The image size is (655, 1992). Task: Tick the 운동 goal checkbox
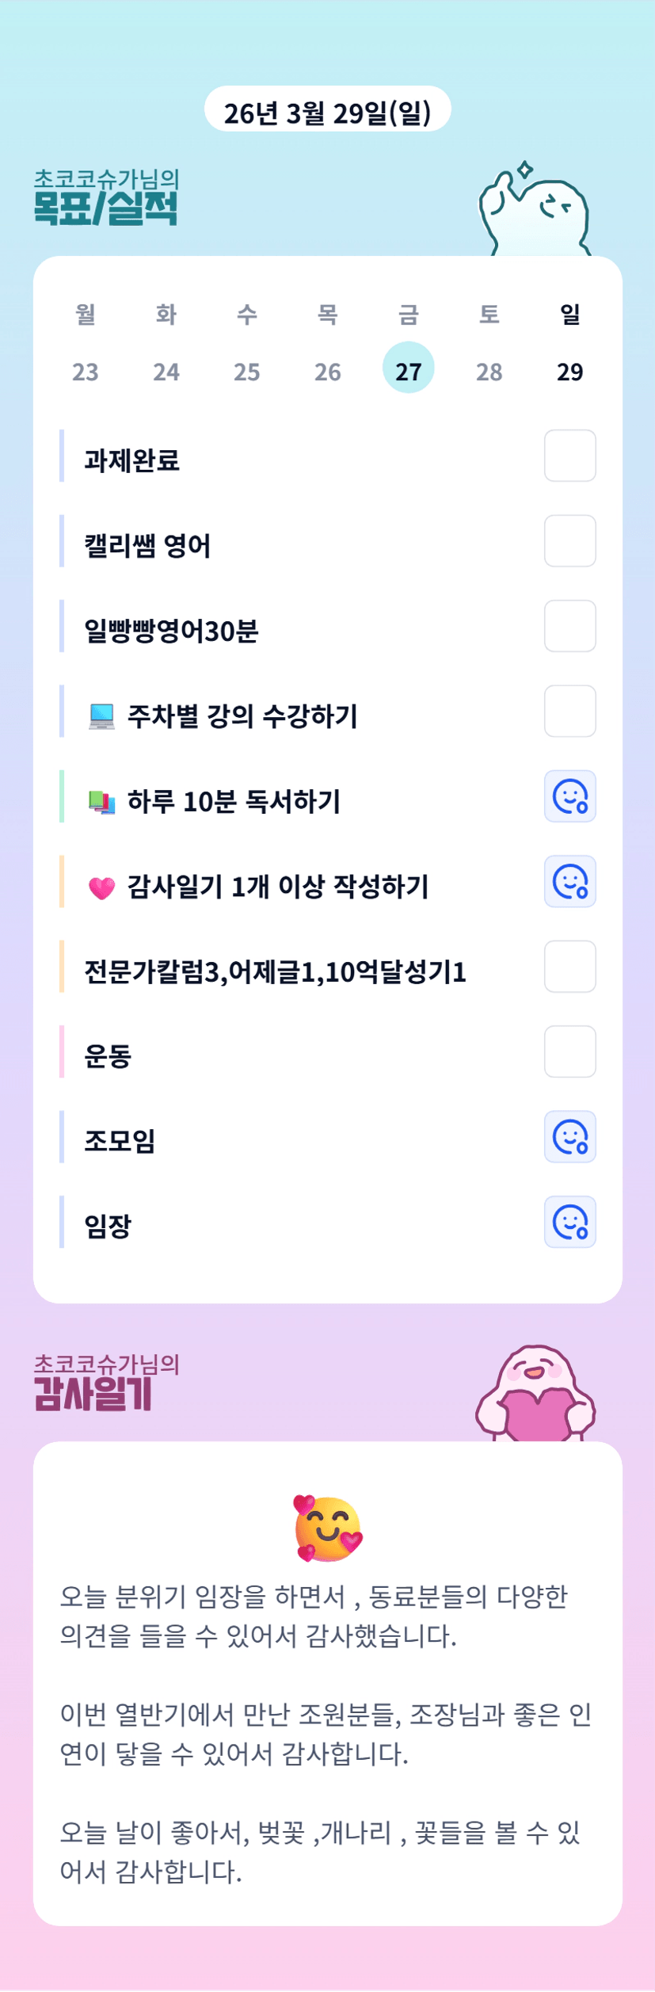(569, 1051)
